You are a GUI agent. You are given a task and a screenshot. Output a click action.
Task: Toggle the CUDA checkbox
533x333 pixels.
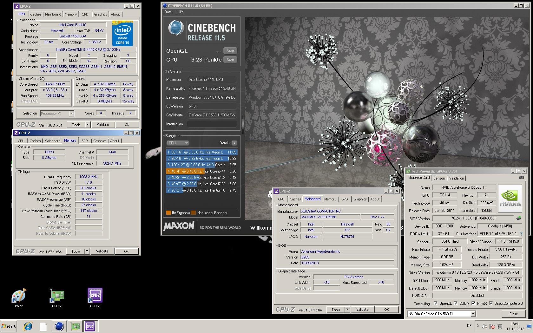click(x=456, y=304)
